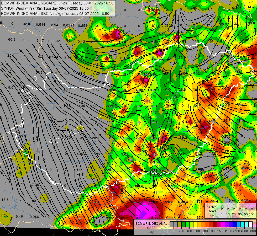Image resolution: width=257 pixels, height=236 pixels.
Task: Click the station value 89.2
Action: pos(183,138)
